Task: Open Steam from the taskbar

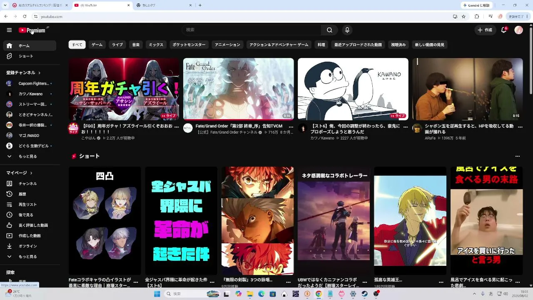Action: [364, 294]
